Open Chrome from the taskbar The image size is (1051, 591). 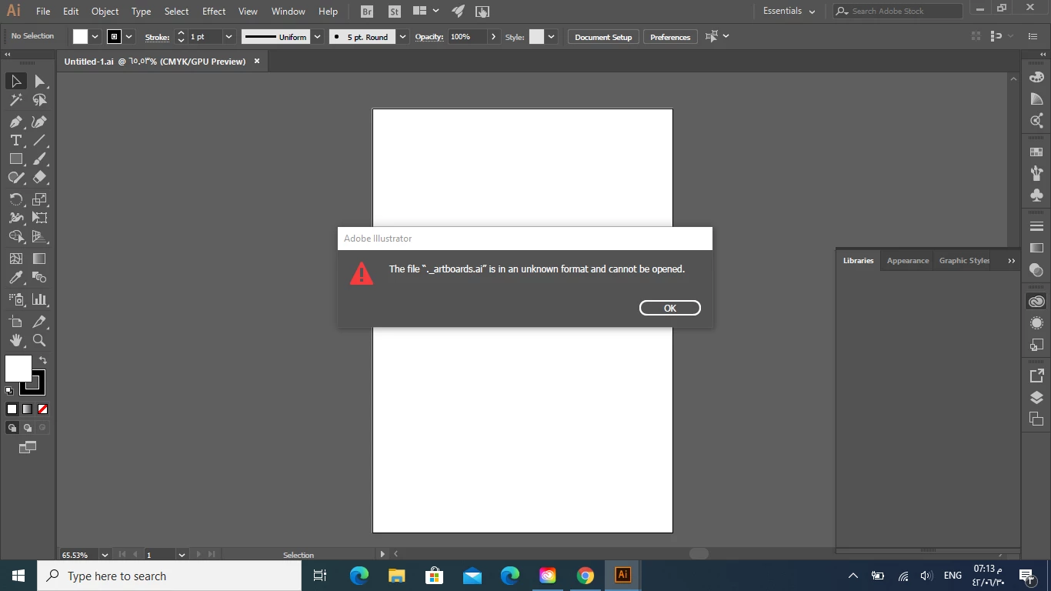[x=586, y=576]
